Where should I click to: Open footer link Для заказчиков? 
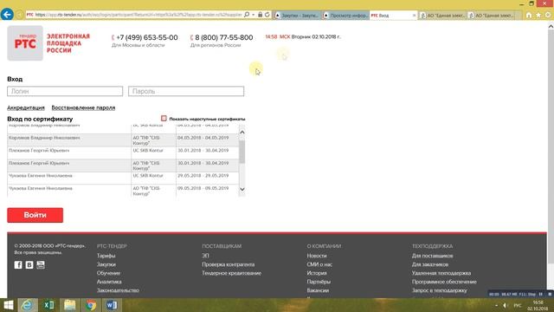coord(430,264)
